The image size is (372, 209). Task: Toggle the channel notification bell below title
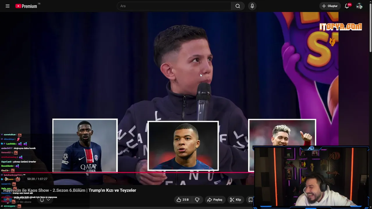[x=42, y=200]
